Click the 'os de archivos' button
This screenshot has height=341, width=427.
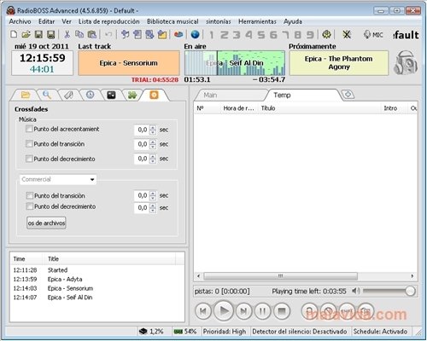coord(46,223)
